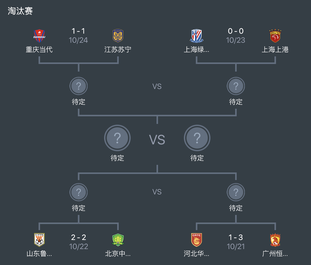
Task: Open the left final 待定 slot
Action: pyautogui.click(x=117, y=138)
